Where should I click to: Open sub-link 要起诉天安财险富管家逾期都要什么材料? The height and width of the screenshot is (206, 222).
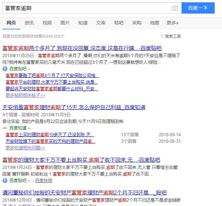(52, 89)
